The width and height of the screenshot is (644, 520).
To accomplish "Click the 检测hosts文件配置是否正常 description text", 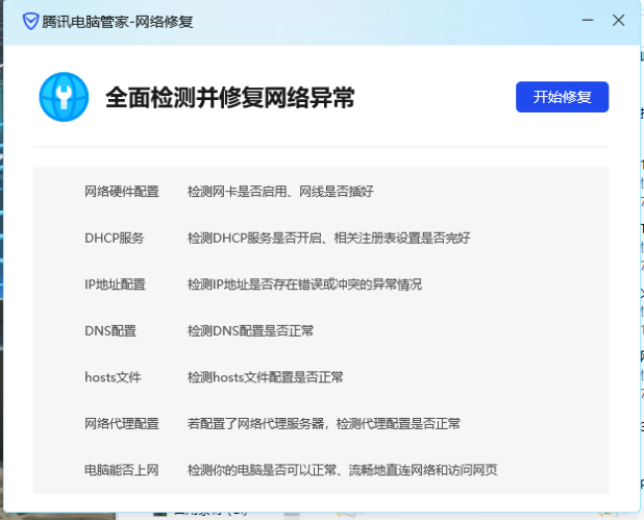I will coord(266,377).
